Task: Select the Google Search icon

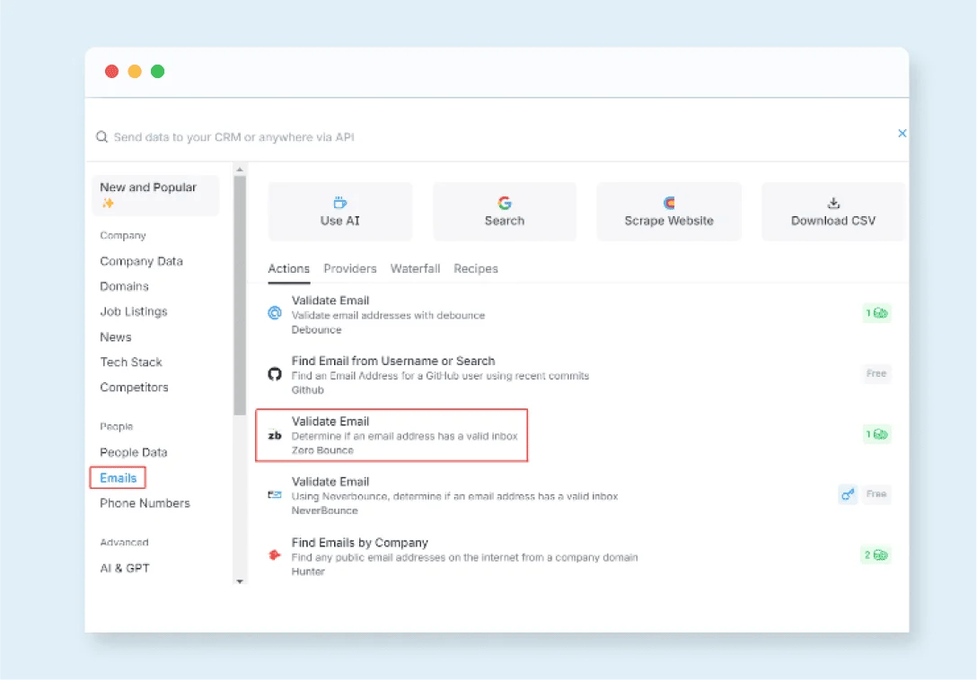Action: click(x=504, y=203)
